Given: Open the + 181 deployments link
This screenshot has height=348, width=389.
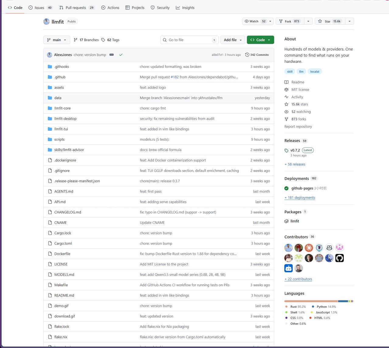Looking at the screenshot, I should 300,198.
